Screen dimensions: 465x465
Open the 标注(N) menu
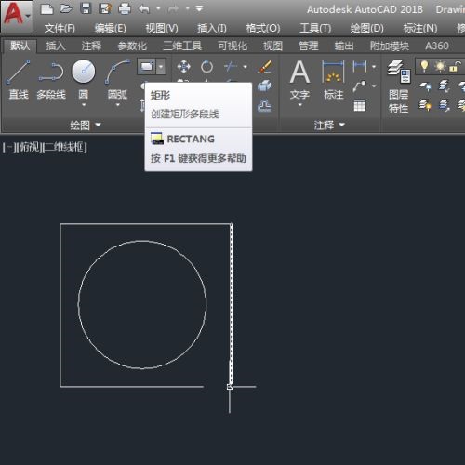click(x=420, y=29)
